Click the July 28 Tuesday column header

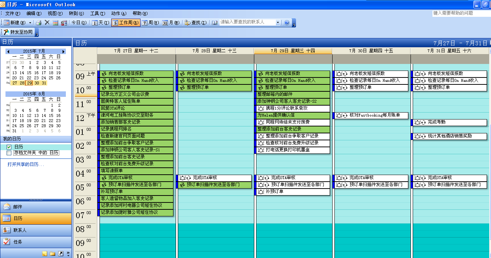pyautogui.click(x=214, y=51)
